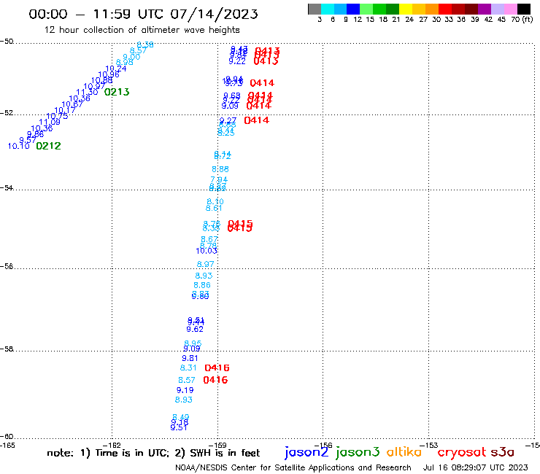Click the -162 longitude axis label
Viewport: 540px width, 474px height.
coord(112,445)
